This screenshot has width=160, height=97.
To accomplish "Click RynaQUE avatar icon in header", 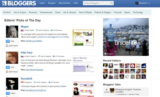I will (137, 3).
